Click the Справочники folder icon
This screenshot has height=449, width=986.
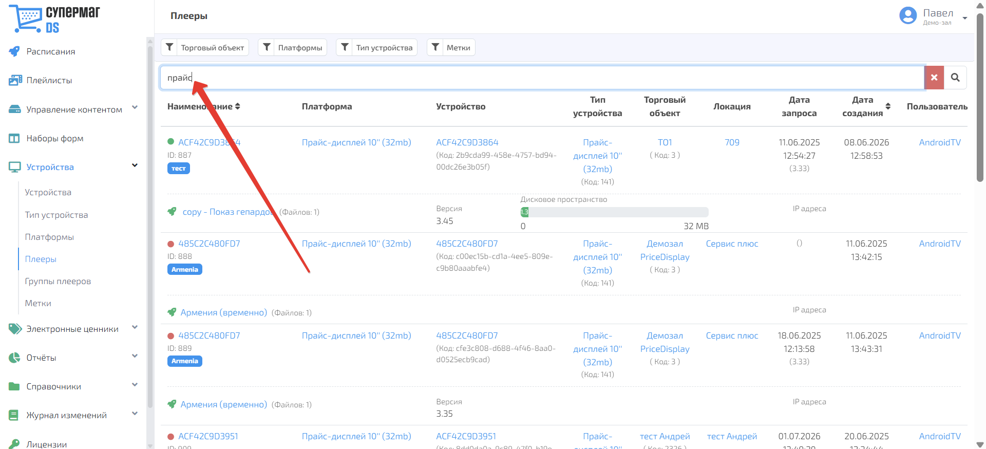click(14, 386)
